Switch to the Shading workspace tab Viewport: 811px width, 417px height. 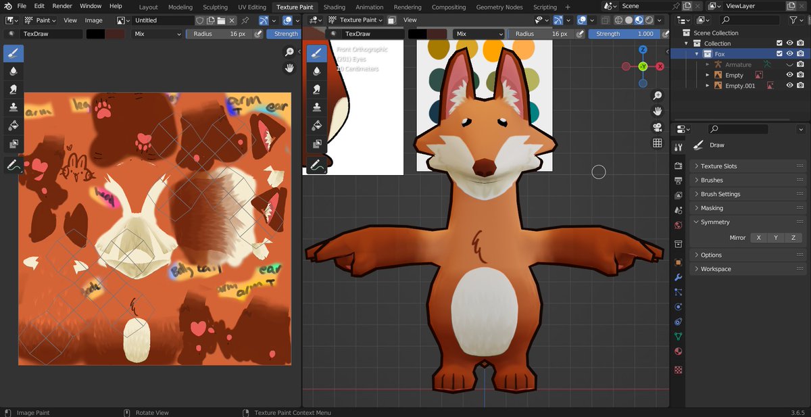click(334, 7)
